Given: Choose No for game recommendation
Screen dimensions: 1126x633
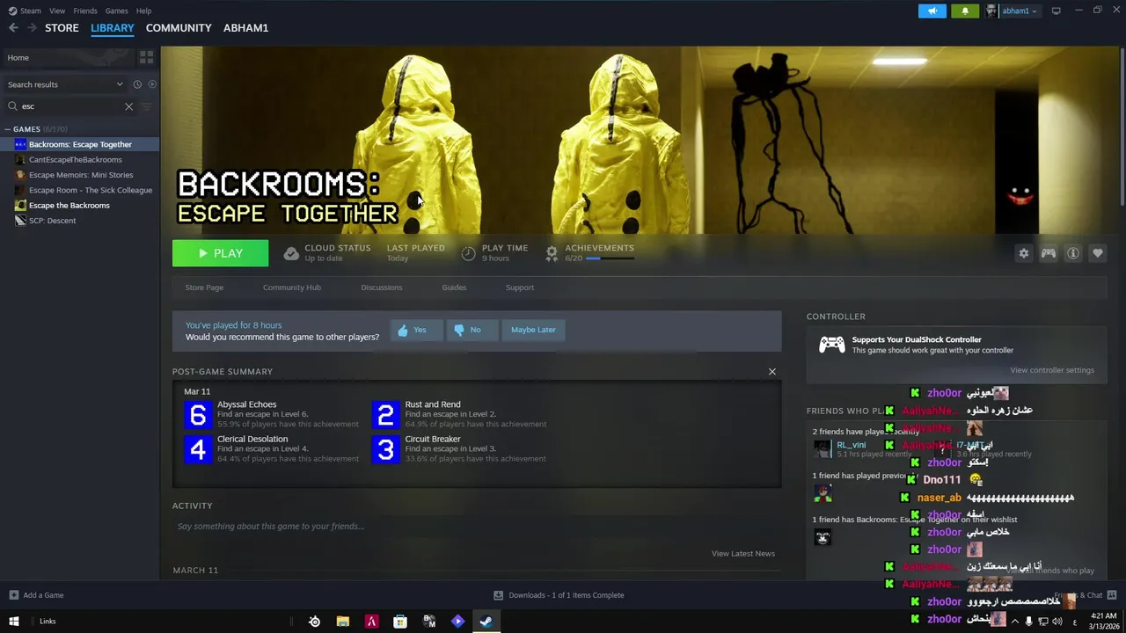Looking at the screenshot, I should pyautogui.click(x=472, y=330).
